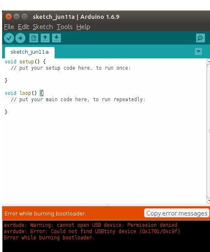Expand the tab options dropdown arrow
Screen dimensions: 210x252
point(198,51)
